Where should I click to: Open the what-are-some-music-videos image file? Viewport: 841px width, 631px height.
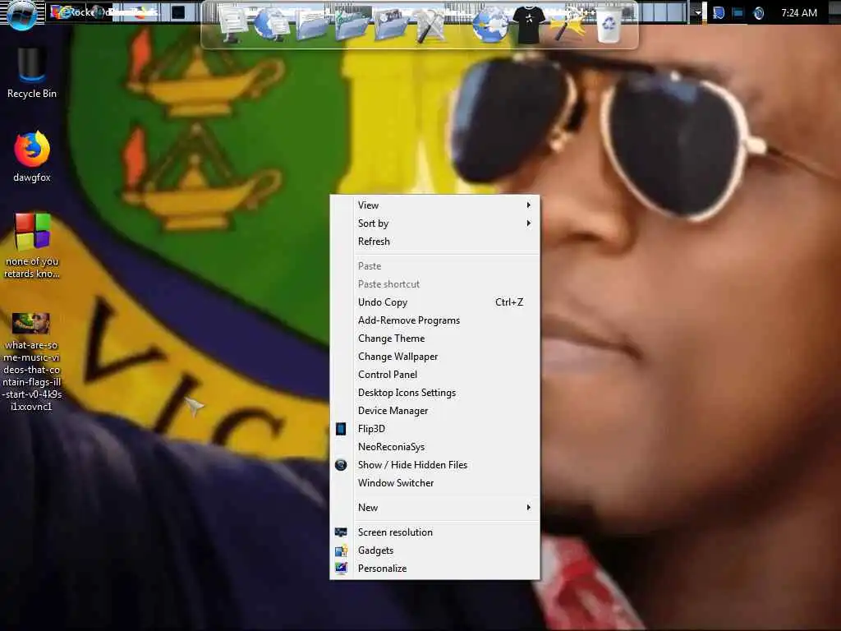[x=32, y=362]
